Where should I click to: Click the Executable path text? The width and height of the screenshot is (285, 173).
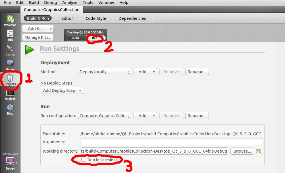coord(171,134)
